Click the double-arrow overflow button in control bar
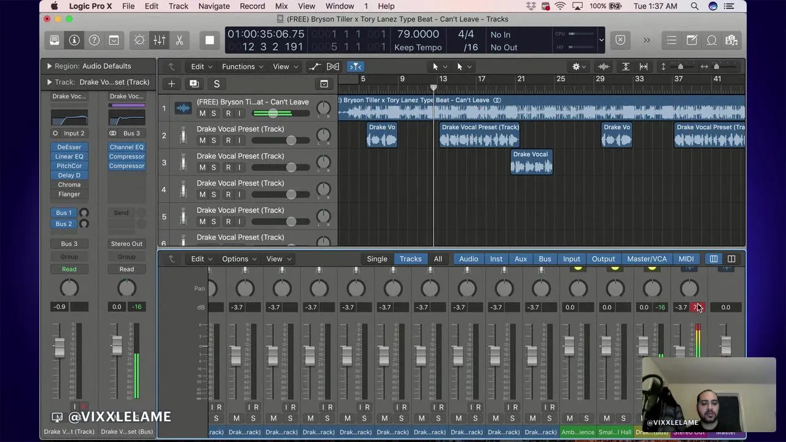 pos(647,40)
